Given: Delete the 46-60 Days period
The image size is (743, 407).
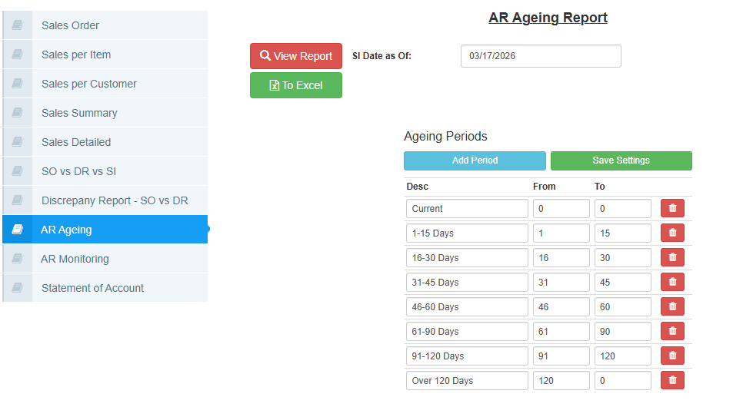Looking at the screenshot, I should [672, 306].
